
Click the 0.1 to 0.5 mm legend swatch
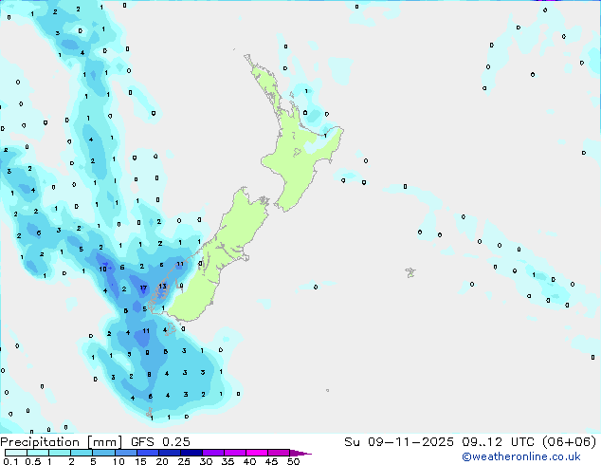point(16,453)
